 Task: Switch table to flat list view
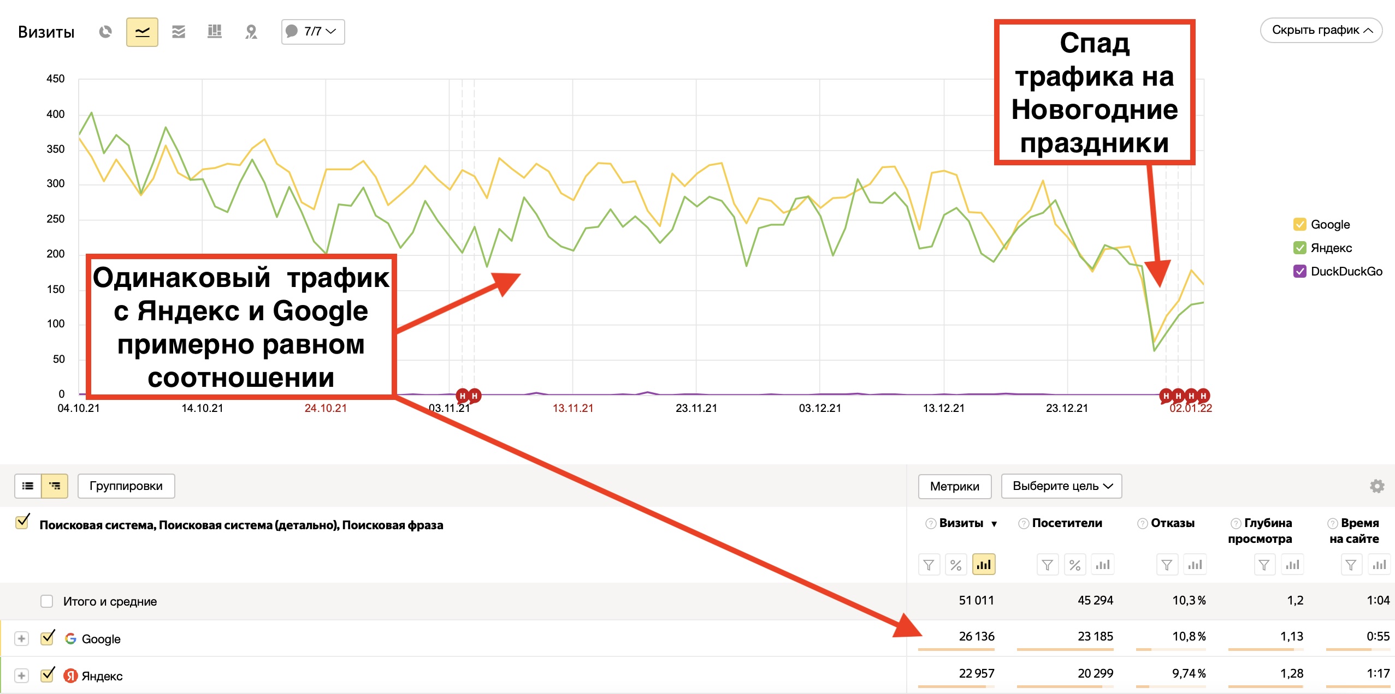pyautogui.click(x=28, y=486)
